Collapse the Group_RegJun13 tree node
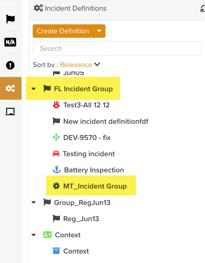 (x=34, y=203)
